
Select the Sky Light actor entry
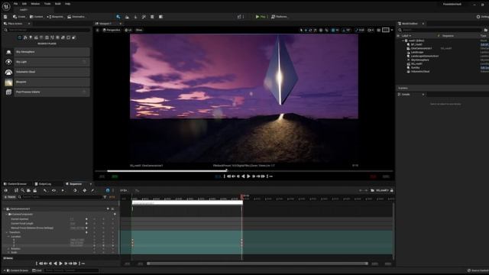click(x=52, y=62)
